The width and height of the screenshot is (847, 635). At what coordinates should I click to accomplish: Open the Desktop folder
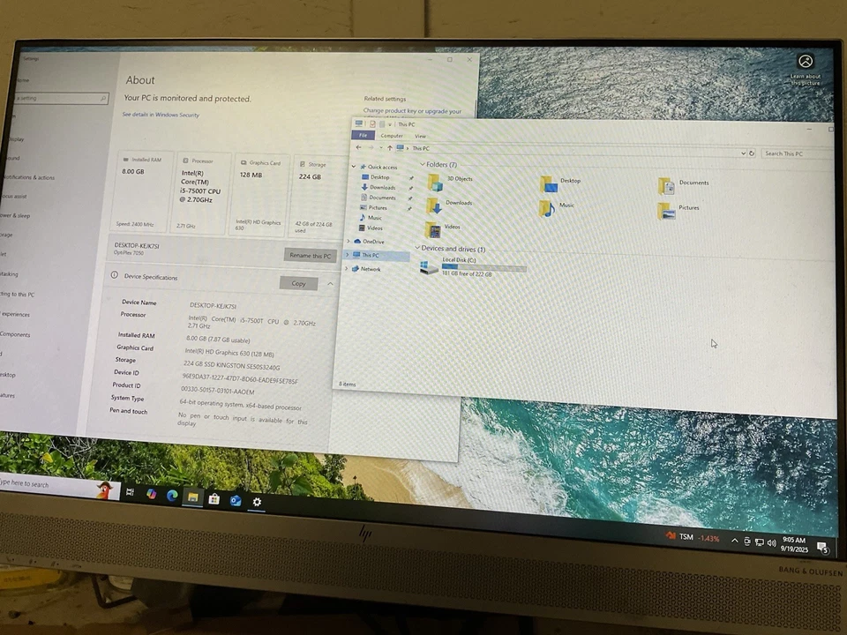569,181
